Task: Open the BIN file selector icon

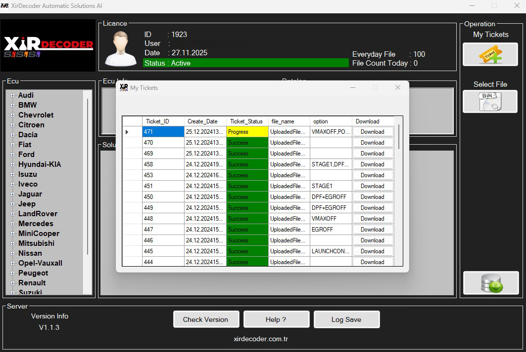Action: 489,101
